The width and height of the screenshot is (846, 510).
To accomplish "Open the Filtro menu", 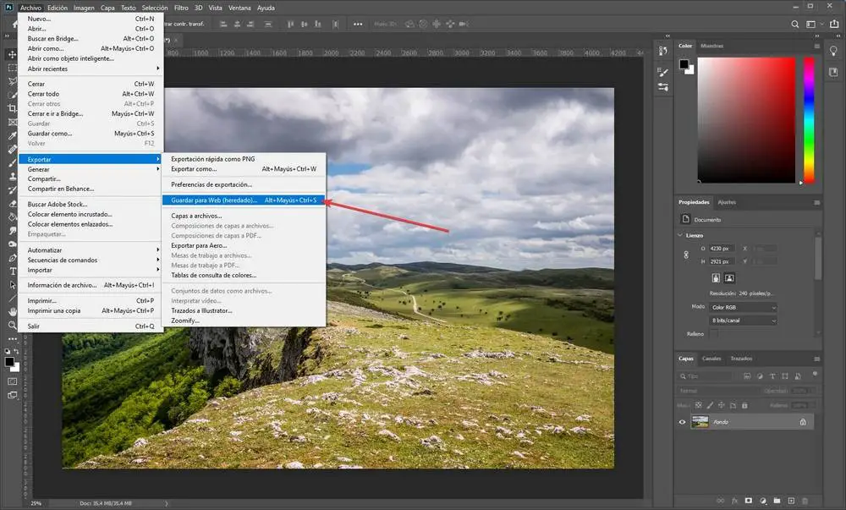I will point(181,8).
